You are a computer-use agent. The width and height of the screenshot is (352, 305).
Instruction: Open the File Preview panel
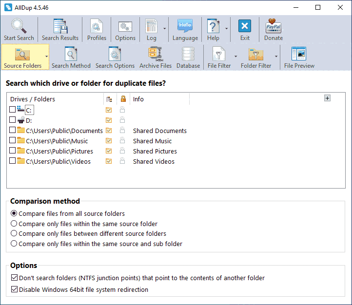coord(299,54)
